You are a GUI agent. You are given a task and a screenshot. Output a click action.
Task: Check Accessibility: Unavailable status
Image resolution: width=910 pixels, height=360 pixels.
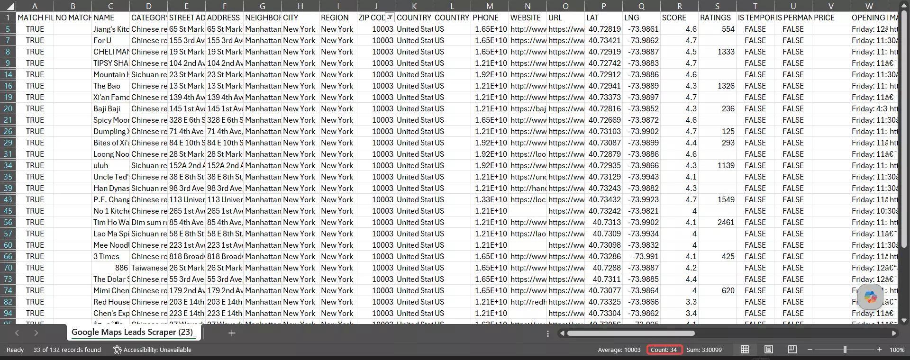(152, 350)
